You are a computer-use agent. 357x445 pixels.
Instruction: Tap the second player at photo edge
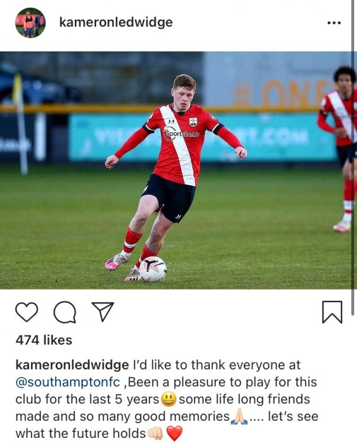click(x=339, y=149)
